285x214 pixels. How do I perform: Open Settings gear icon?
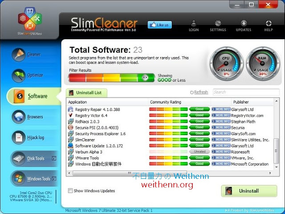click(218, 26)
